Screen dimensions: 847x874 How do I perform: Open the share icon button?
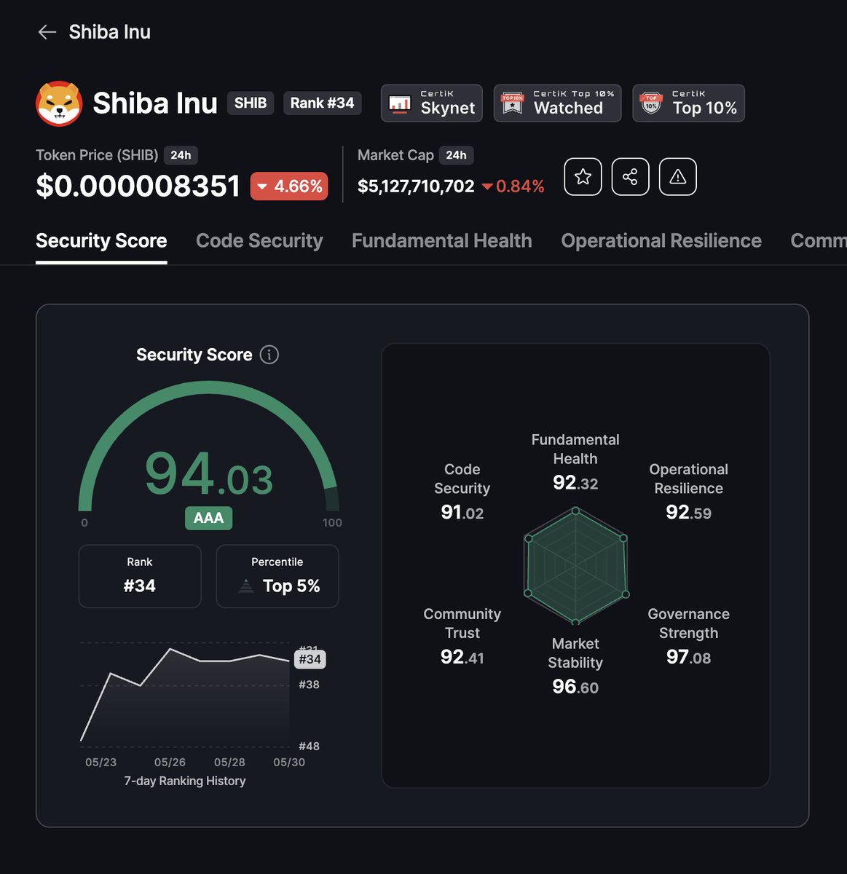[x=630, y=176]
